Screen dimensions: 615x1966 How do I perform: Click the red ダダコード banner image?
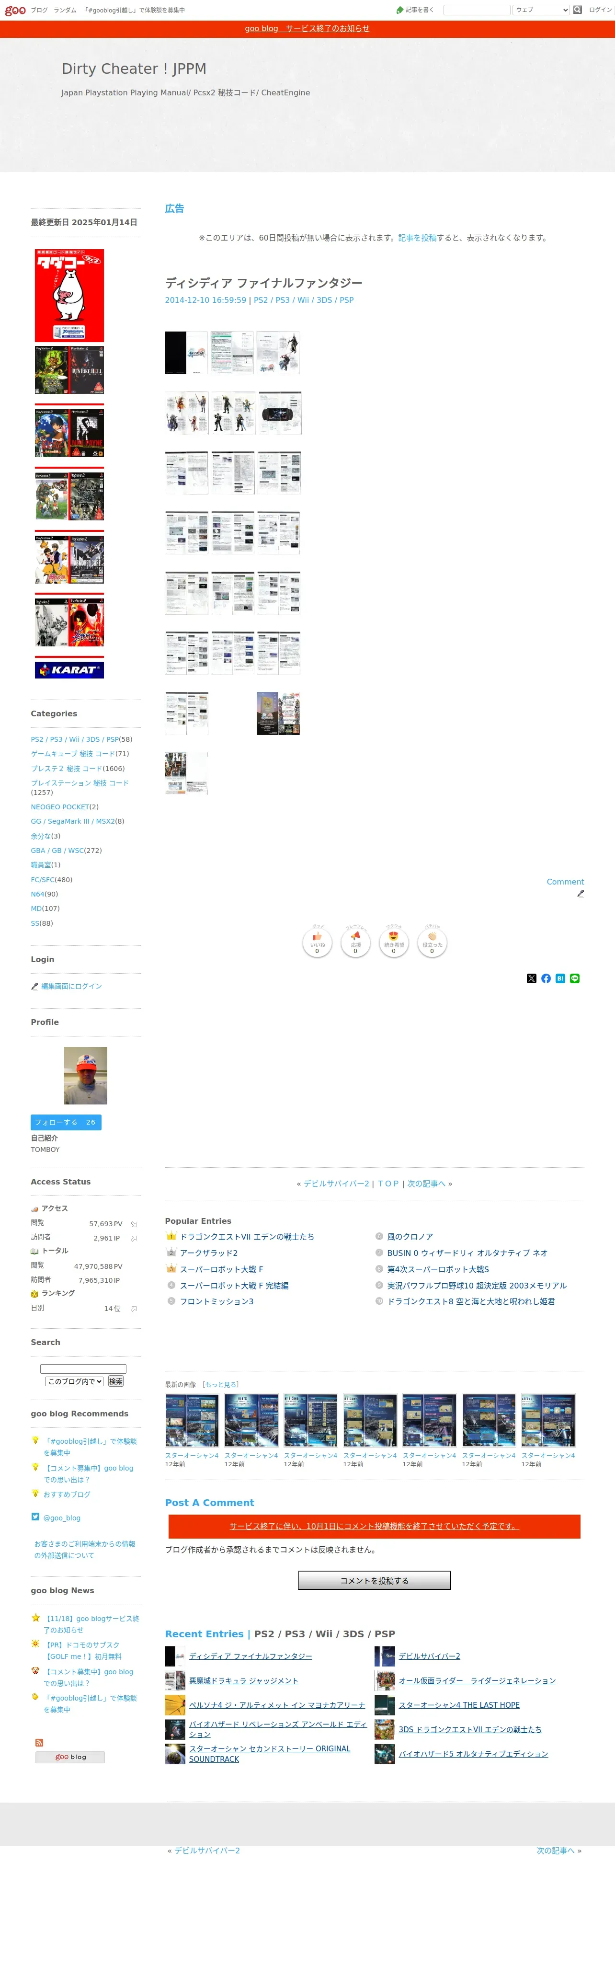pyautogui.click(x=69, y=295)
